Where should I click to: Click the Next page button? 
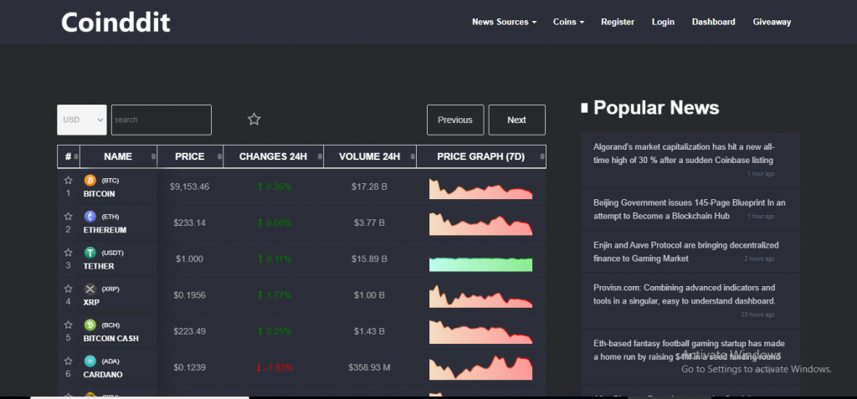click(x=516, y=120)
